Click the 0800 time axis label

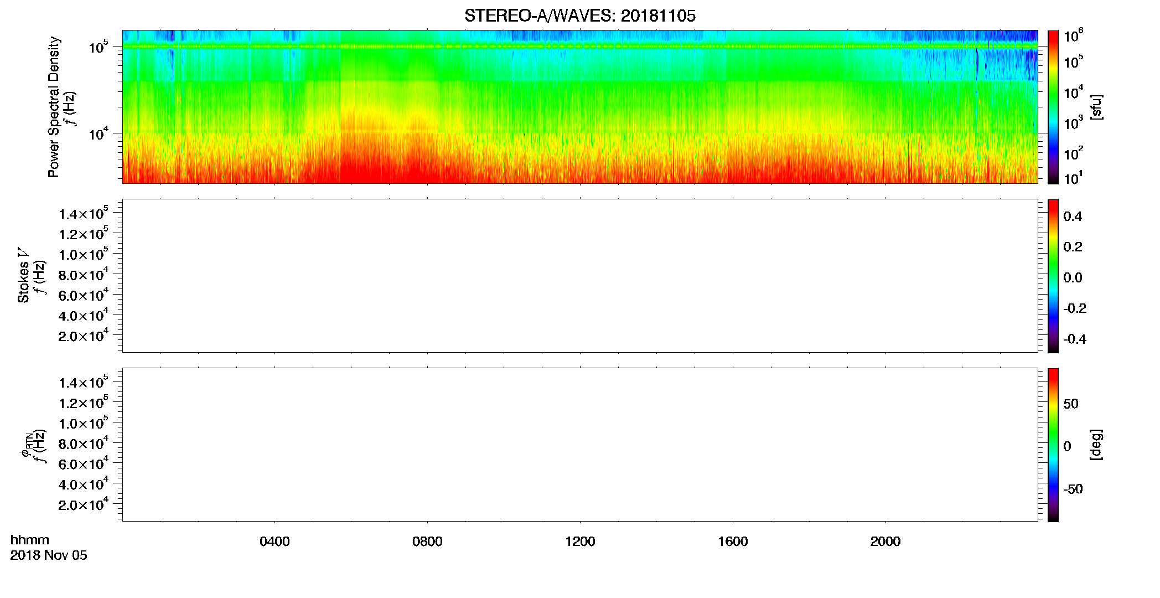click(x=427, y=542)
